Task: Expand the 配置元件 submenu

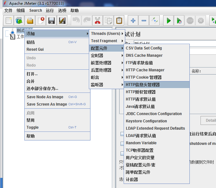Action: [x=107, y=48]
